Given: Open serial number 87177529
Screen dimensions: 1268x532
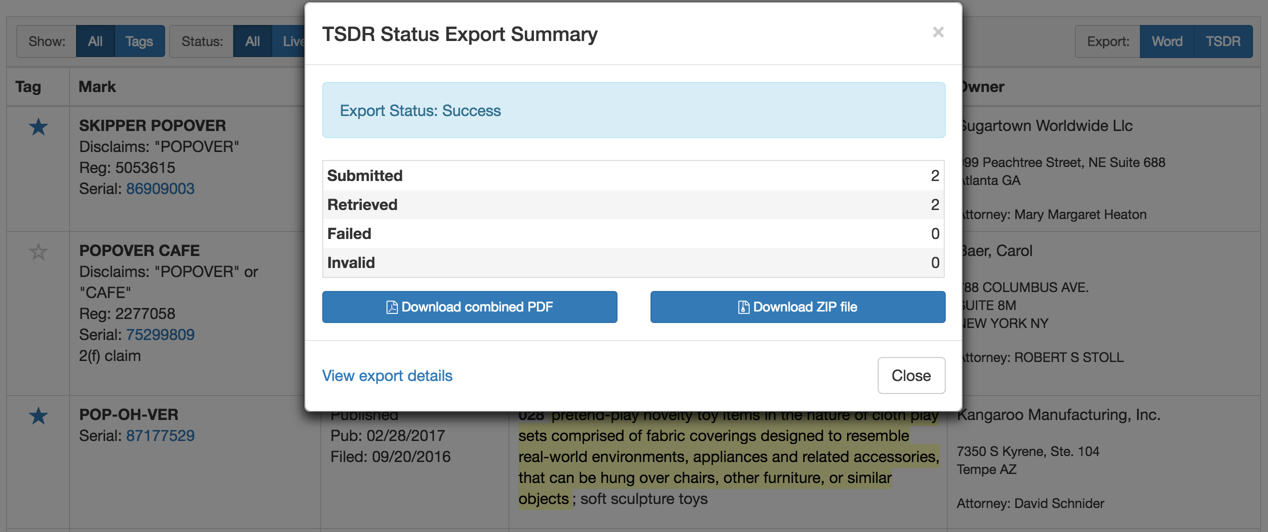Looking at the screenshot, I should point(160,435).
